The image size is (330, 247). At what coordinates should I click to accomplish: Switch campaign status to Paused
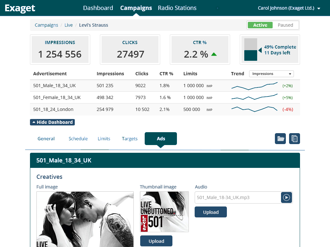tap(285, 25)
